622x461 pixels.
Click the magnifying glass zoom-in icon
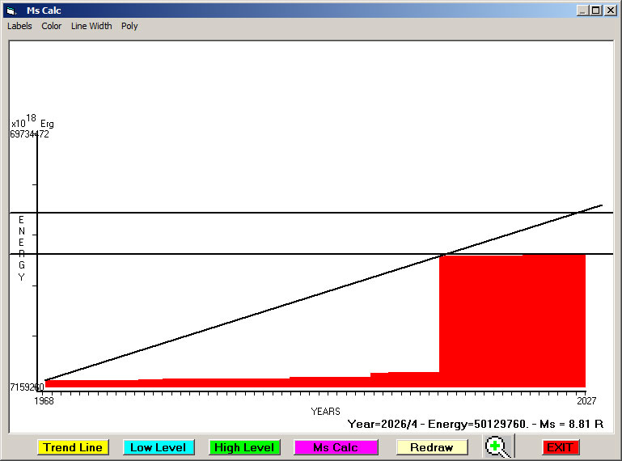click(x=497, y=446)
